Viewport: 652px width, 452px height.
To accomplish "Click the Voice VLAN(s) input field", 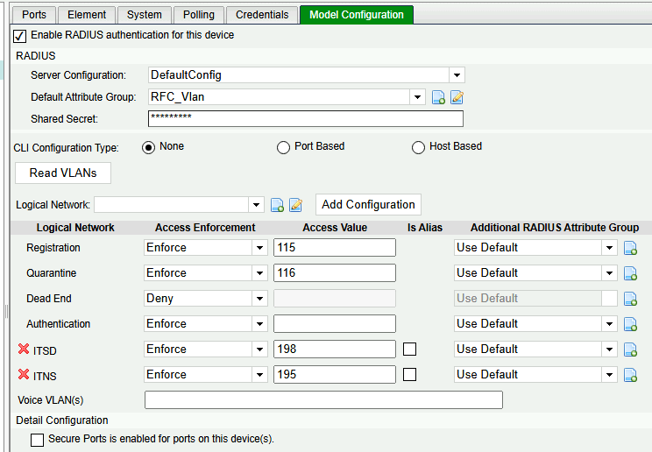I will (x=323, y=400).
